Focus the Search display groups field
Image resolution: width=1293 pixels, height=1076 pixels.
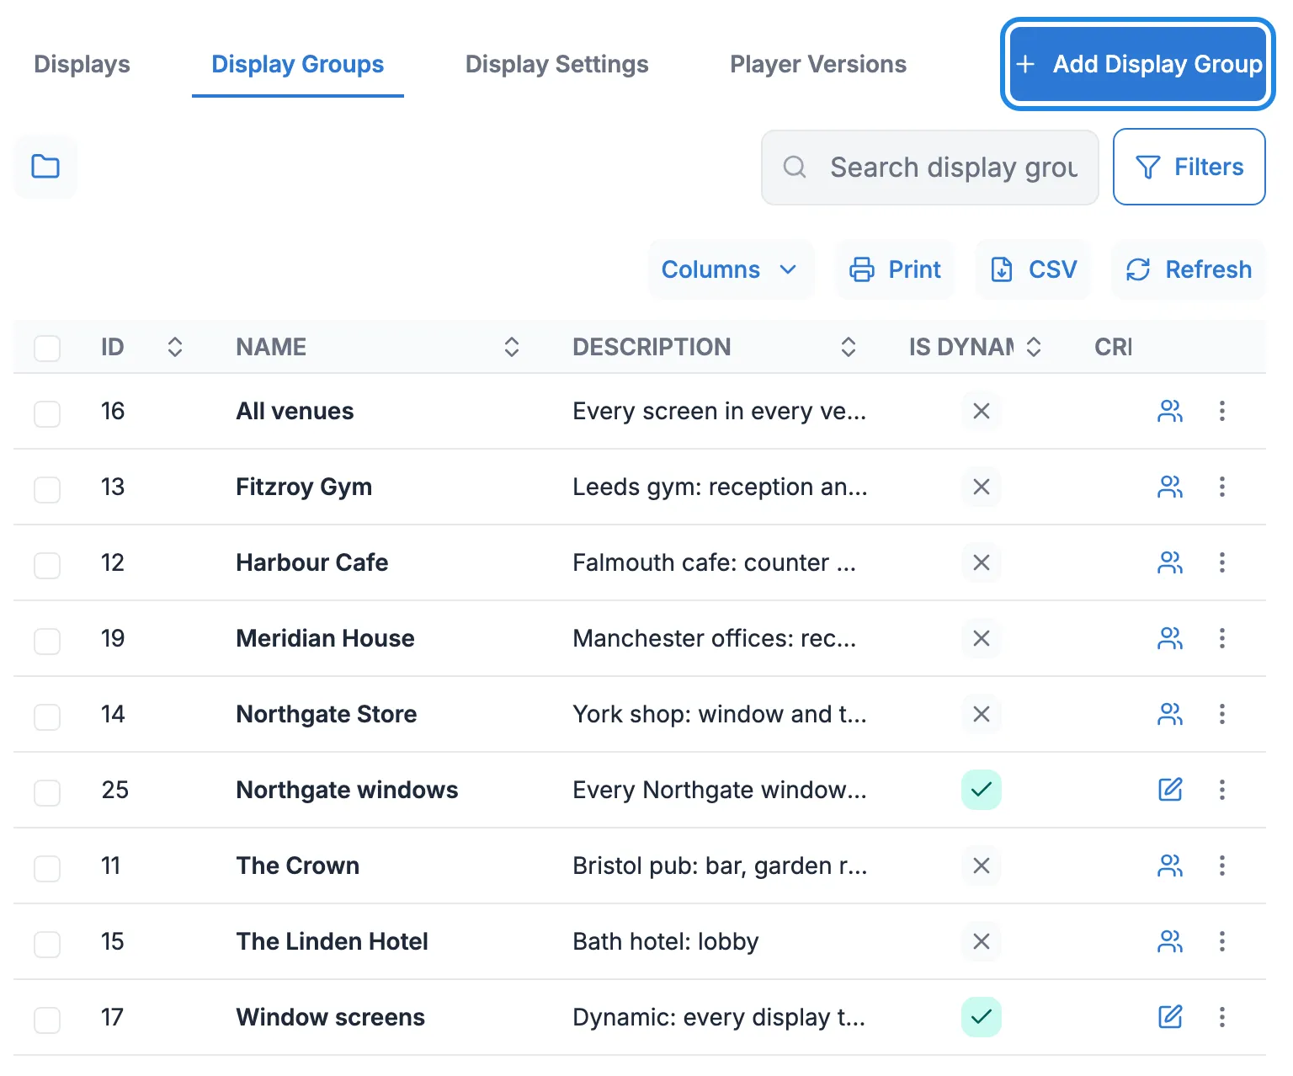coord(930,167)
